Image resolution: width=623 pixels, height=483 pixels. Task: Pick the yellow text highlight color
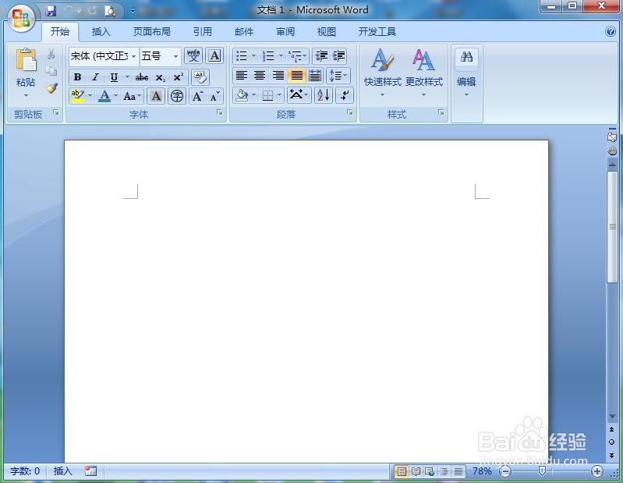77,96
